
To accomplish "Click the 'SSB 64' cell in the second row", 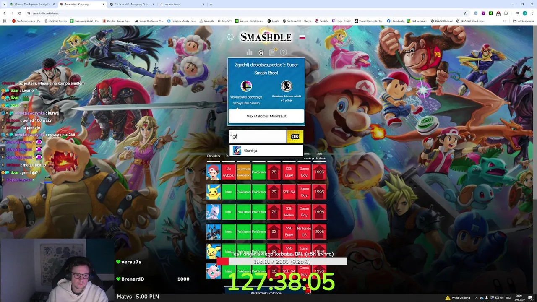I will [289, 192].
